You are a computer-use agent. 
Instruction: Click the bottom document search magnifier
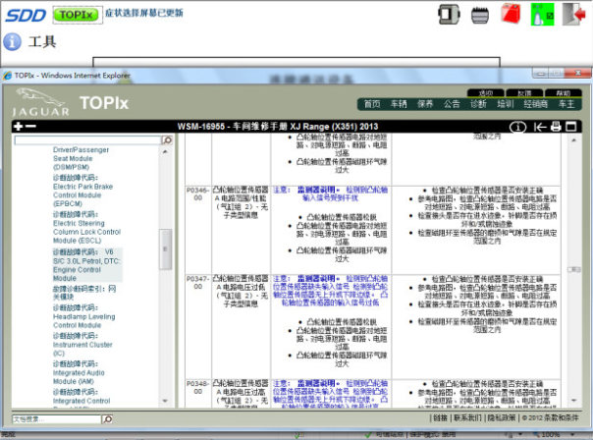[x=108, y=419]
